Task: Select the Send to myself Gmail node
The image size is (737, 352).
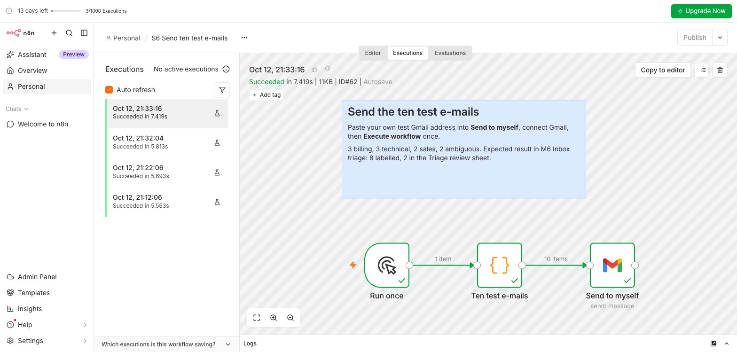Action: point(612,265)
